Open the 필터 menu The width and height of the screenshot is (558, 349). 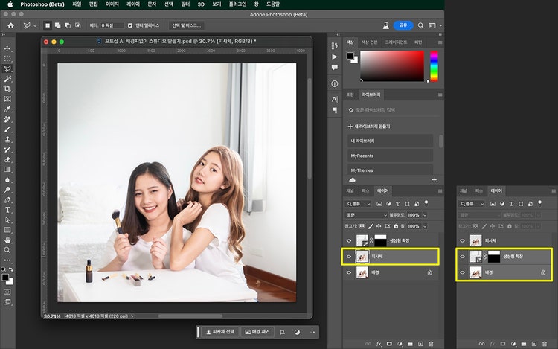click(x=185, y=4)
